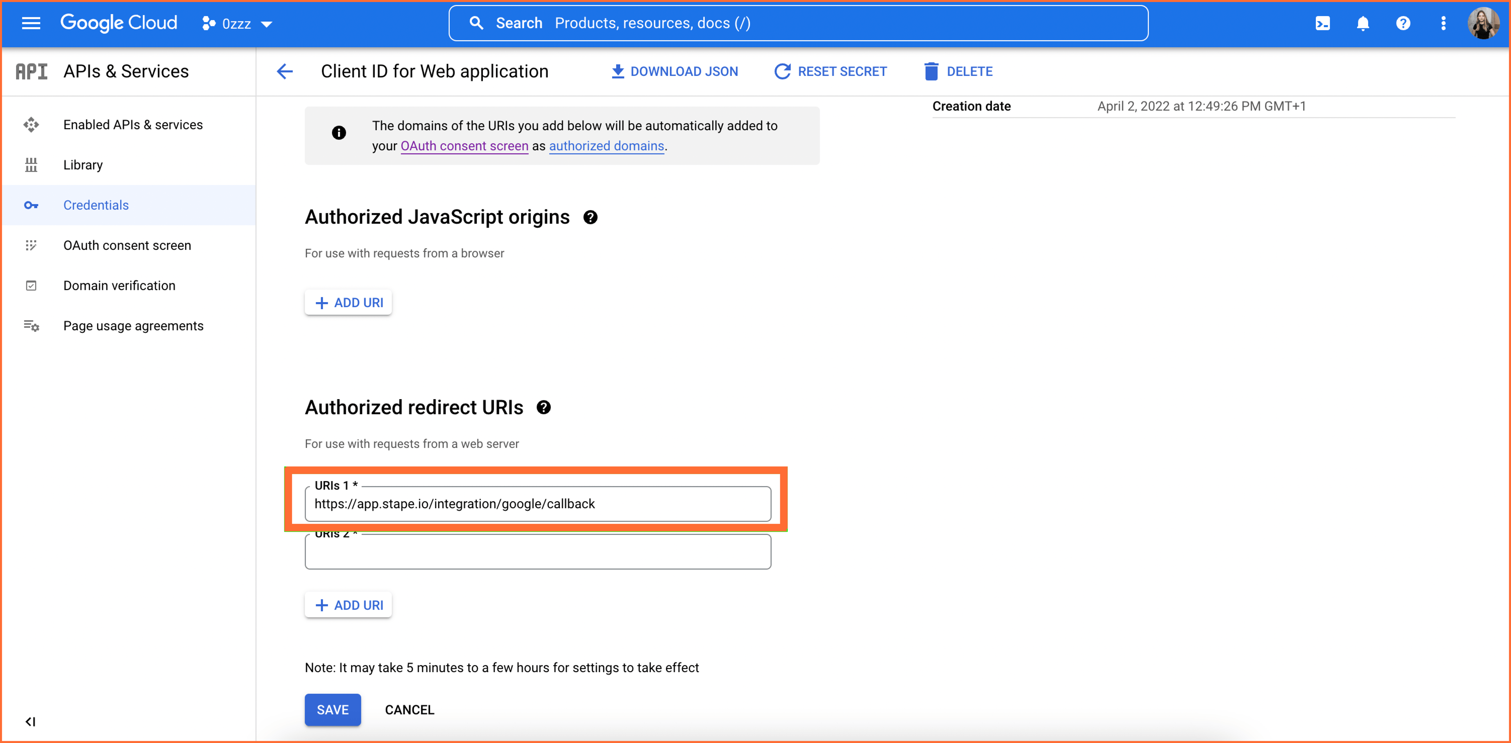Click the Domain verification checkbox icon
This screenshot has height=743, width=1511.
point(31,285)
